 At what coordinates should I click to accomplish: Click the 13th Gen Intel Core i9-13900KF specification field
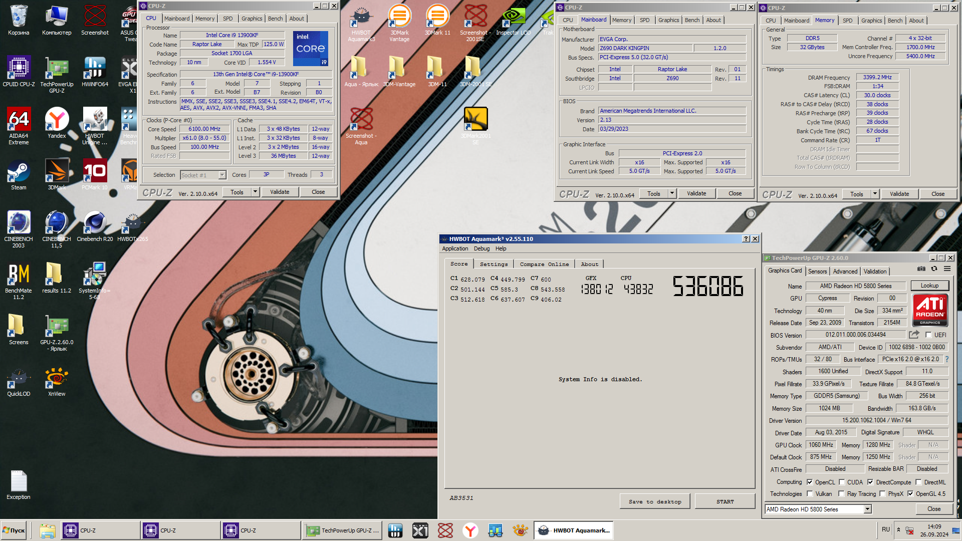coord(256,74)
